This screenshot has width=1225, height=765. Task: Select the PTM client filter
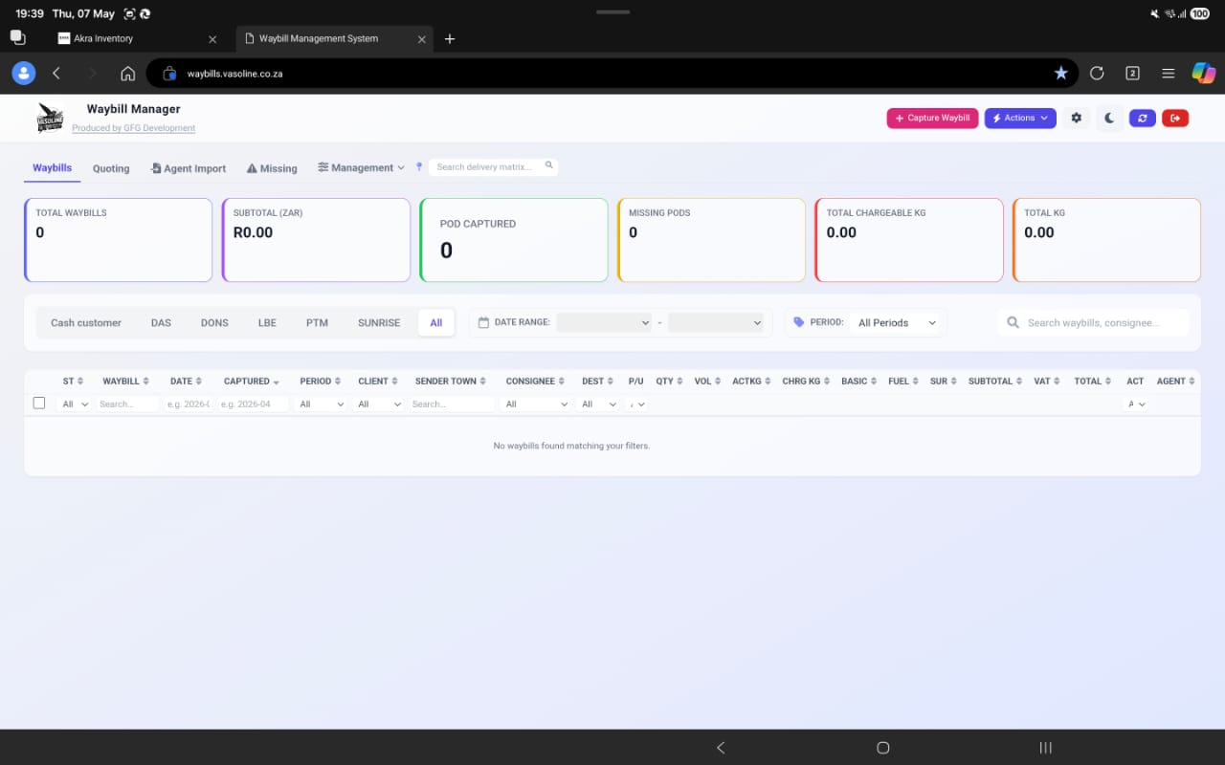[317, 322]
